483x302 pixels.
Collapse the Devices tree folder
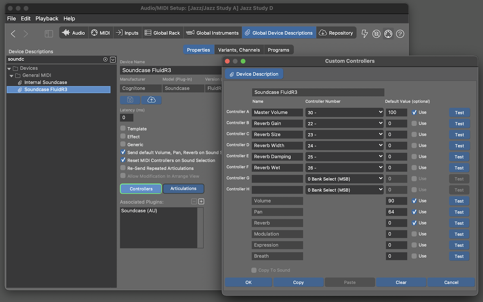(x=9, y=68)
